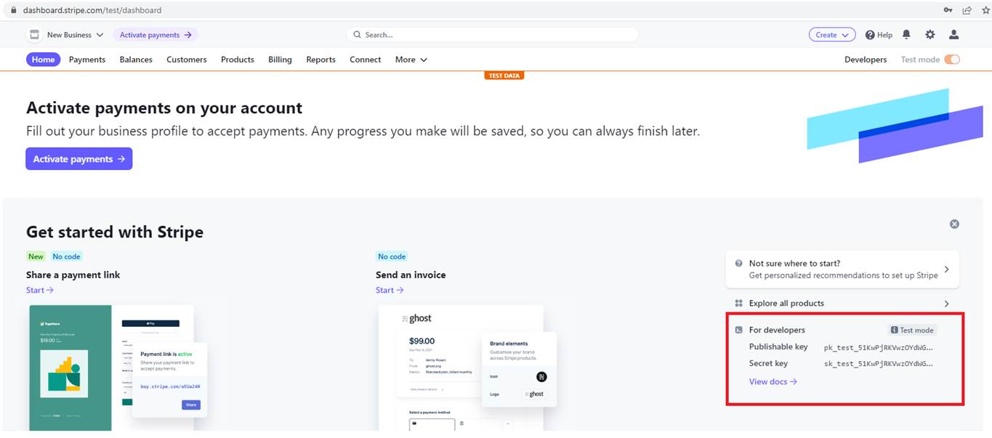Viewport: 992px width, 438px height.
Task: Click the browser share page icon
Action: 967,10
